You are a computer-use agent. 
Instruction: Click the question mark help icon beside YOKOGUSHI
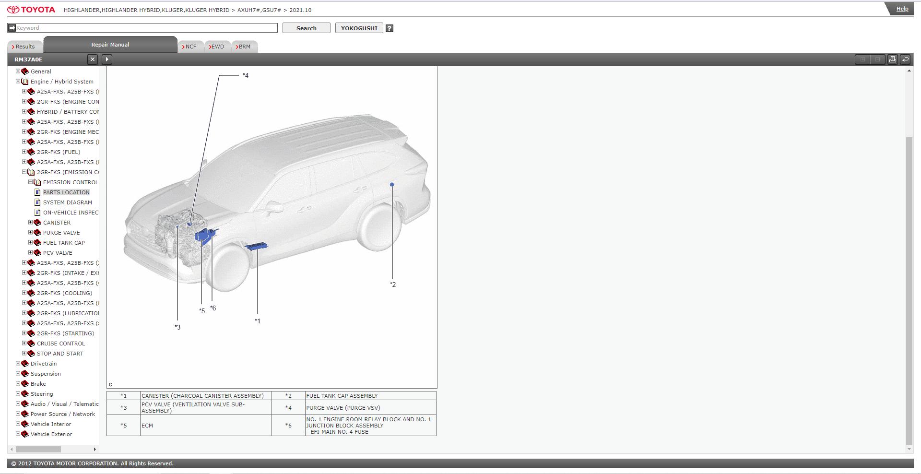[390, 28]
